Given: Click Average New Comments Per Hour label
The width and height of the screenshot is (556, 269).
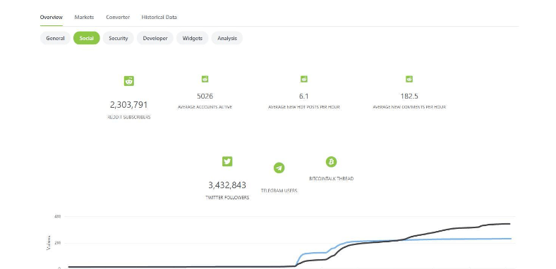Looking at the screenshot, I should pyautogui.click(x=409, y=107).
